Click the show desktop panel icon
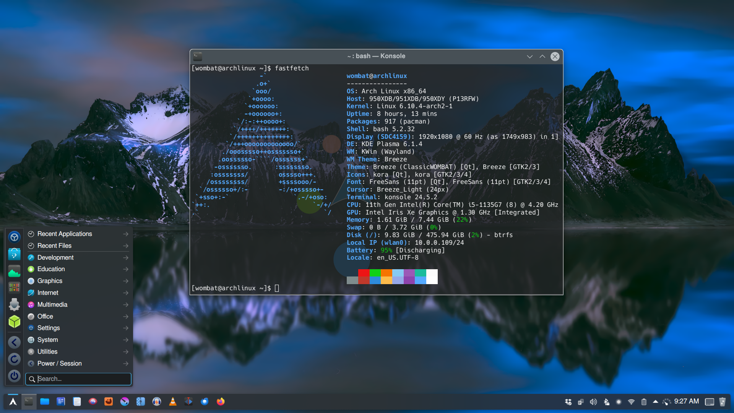This screenshot has width=734, height=413. pyautogui.click(x=710, y=402)
